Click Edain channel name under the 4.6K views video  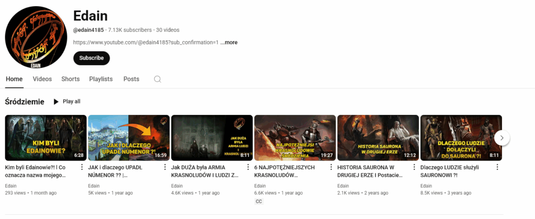pyautogui.click(x=177, y=186)
